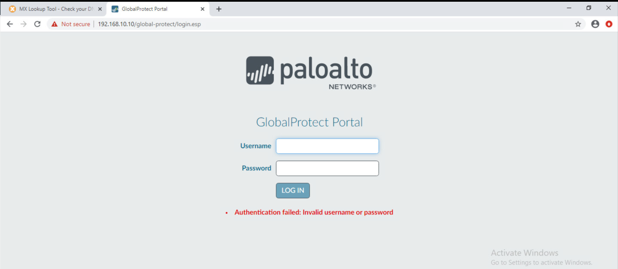This screenshot has width=618, height=269.
Task: Click the address bar URL
Action: click(x=149, y=24)
